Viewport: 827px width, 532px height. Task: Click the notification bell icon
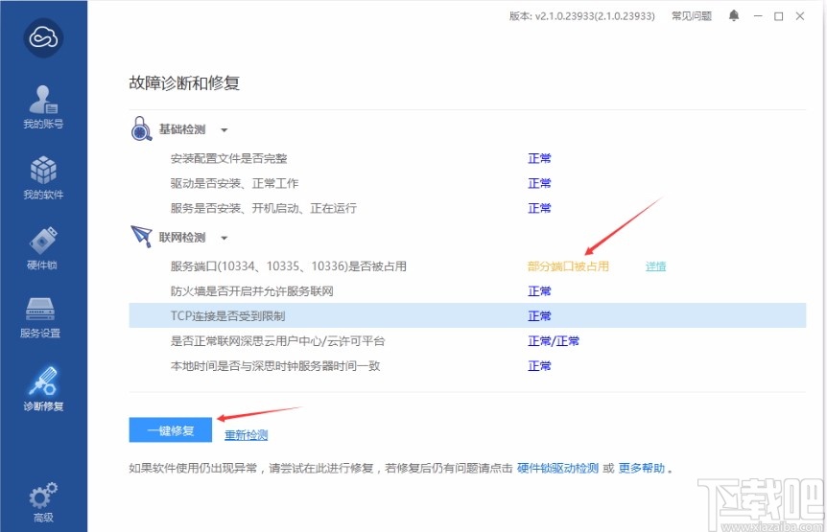tap(734, 15)
